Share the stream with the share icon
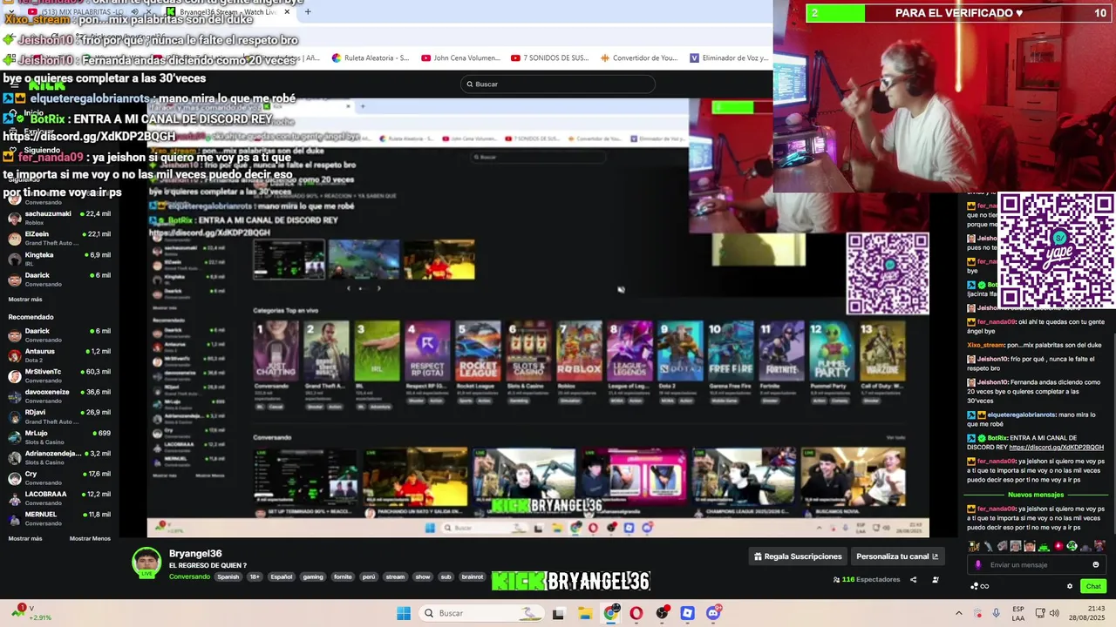Viewport: 1116px width, 627px height. click(914, 579)
